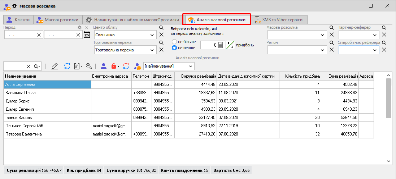This screenshot has width=396, height=179.
Task: Click the Кількість придбань column header
Action: click(x=300, y=76)
